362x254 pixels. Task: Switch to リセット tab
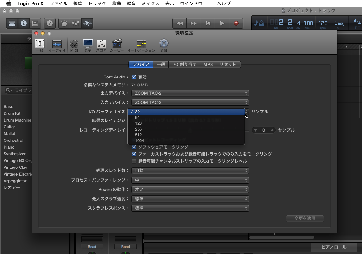click(228, 64)
